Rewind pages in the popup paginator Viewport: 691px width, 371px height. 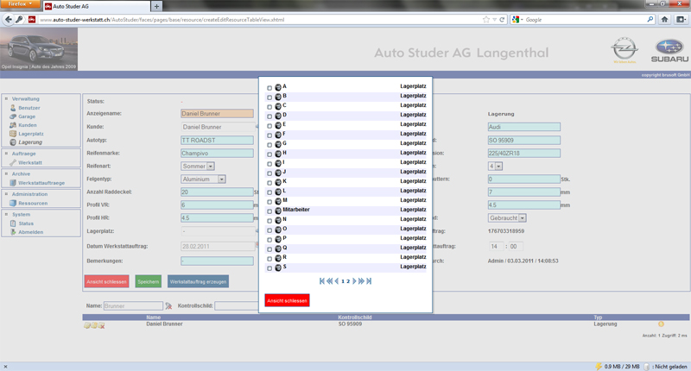[x=329, y=280]
